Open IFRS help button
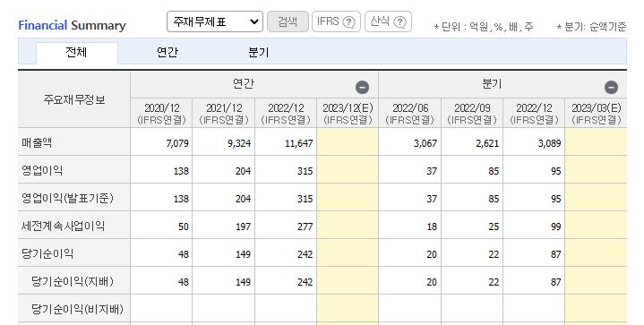Image resolution: width=644 pixels, height=325 pixels. (x=336, y=21)
